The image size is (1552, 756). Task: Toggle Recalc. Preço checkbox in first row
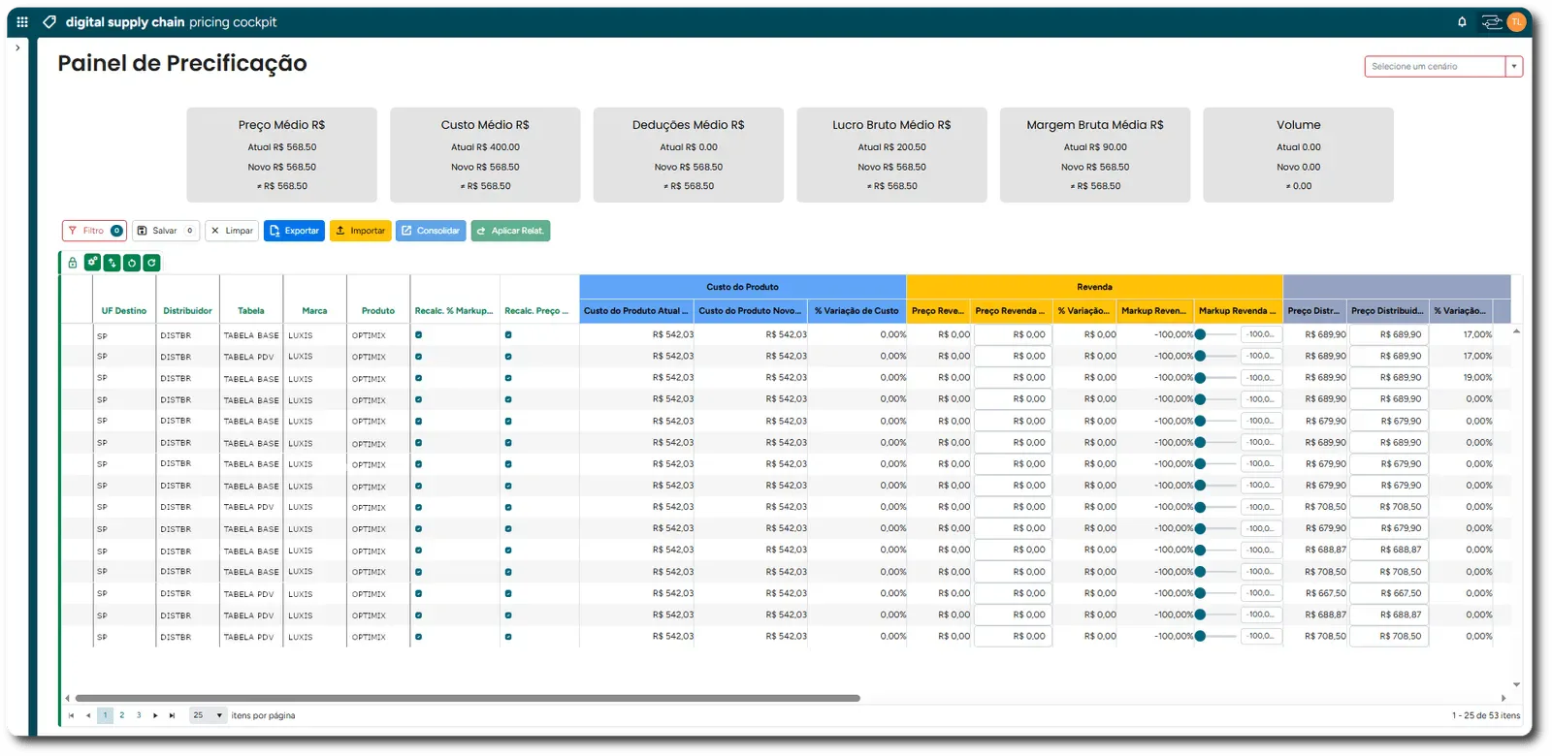[508, 334]
